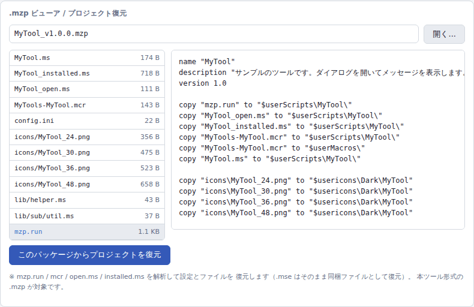The image size is (474, 307).
Task: Click the copy "MyTool_installed.ms" line in preview
Action: click(291, 127)
